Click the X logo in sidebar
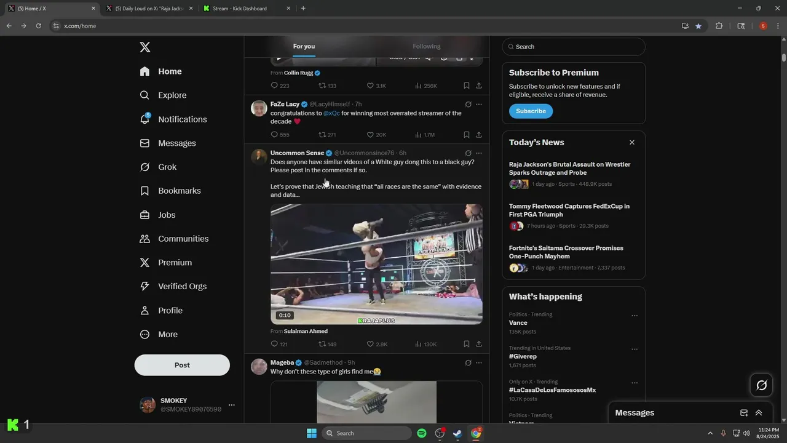Image resolution: width=787 pixels, height=443 pixels. (145, 47)
